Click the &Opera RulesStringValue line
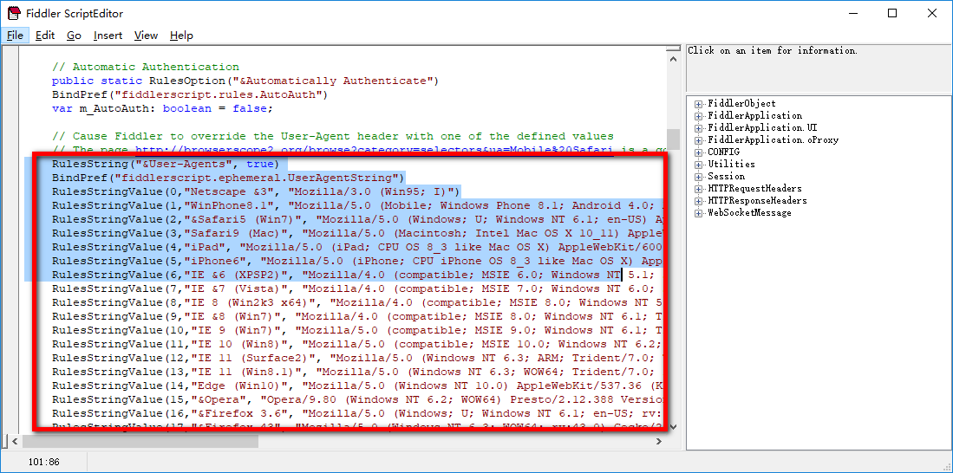The height and width of the screenshot is (473, 953). [357, 399]
